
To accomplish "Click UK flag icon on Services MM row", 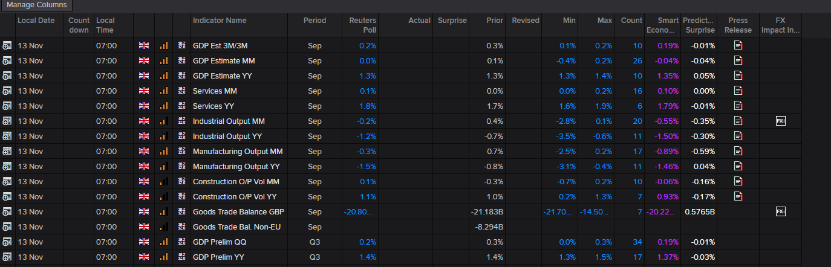I will pyautogui.click(x=143, y=91).
